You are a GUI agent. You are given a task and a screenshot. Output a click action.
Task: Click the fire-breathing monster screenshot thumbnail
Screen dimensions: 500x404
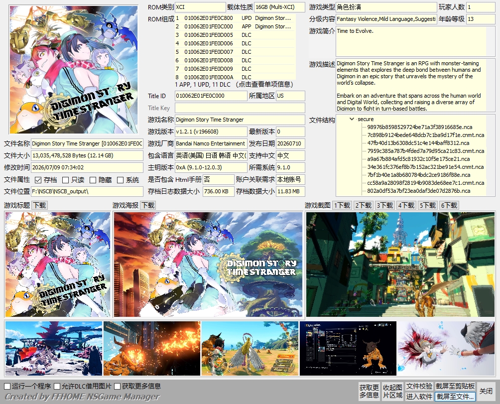pos(152,349)
